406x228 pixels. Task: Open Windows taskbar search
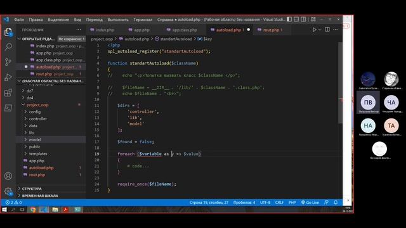tap(13, 210)
